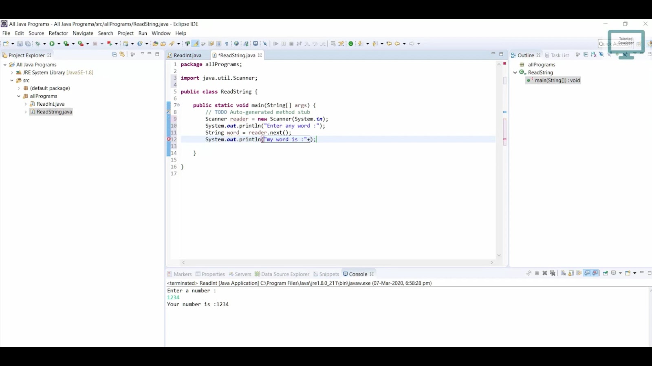
Task: Toggle Link with Editor in Project Explorer
Action: (122, 54)
